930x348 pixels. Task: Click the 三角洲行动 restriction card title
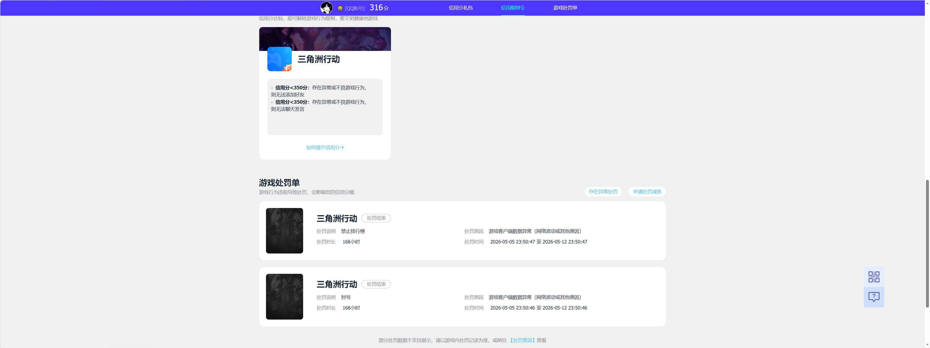[318, 59]
